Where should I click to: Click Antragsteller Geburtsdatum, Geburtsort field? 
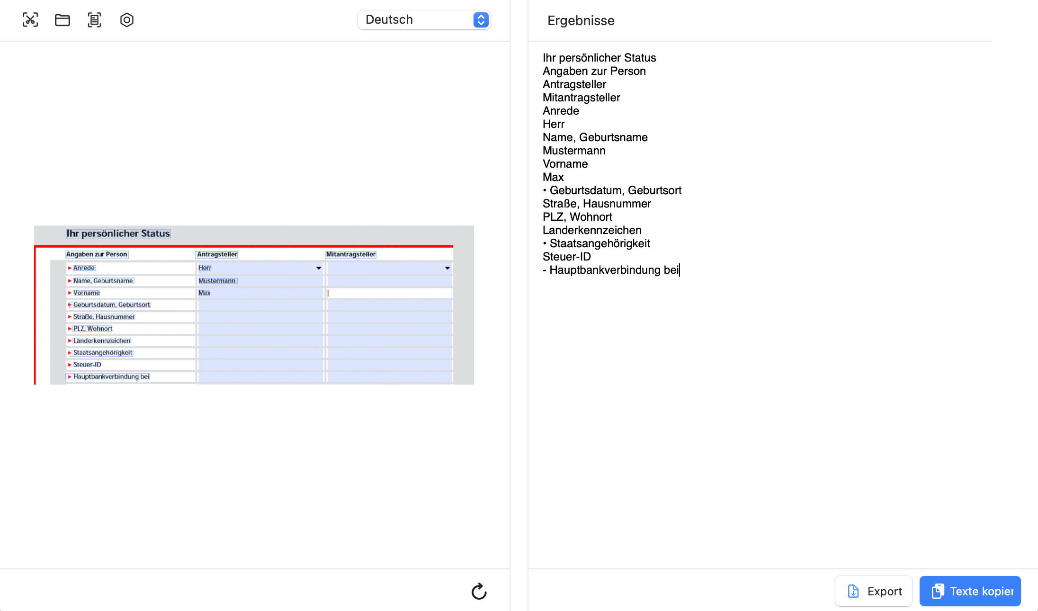pos(260,305)
